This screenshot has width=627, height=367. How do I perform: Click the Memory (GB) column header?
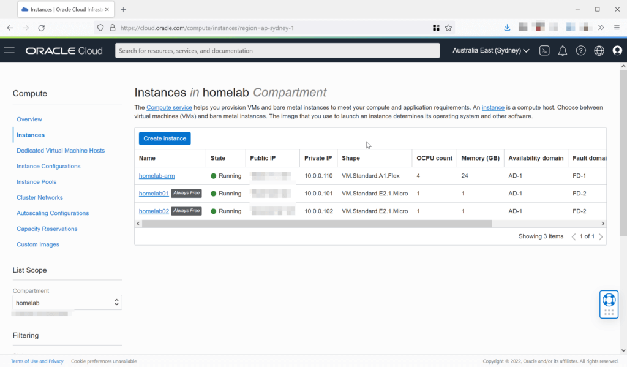[480, 158]
